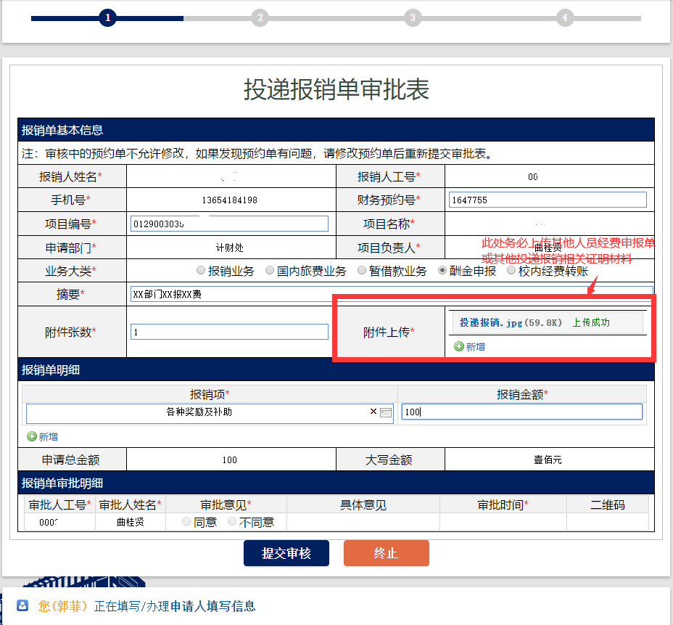Click step 4 circle in progress bar

point(565,17)
